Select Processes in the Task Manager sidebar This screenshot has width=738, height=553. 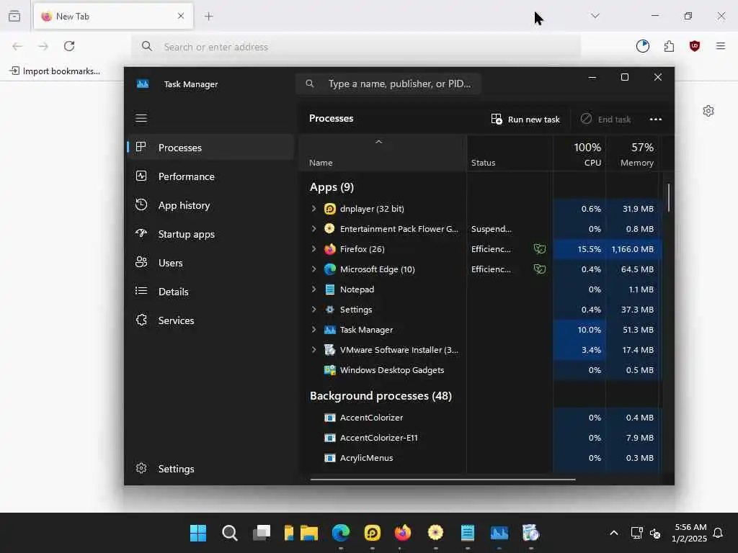[211, 147]
